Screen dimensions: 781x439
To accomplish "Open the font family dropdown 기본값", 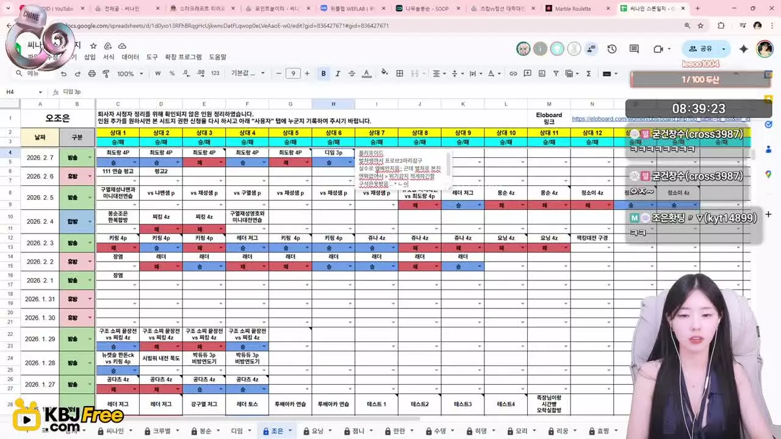I will (248, 74).
